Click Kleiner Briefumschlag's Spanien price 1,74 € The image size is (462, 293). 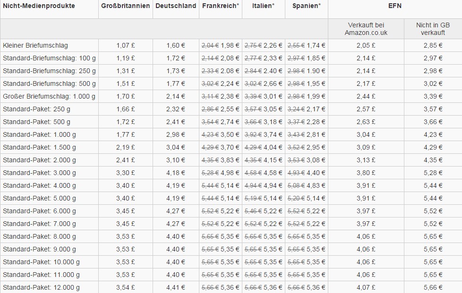[x=316, y=46]
